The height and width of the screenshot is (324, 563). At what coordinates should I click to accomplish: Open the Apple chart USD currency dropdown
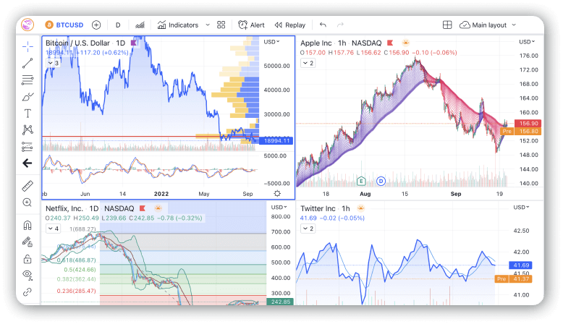pyautogui.click(x=527, y=42)
